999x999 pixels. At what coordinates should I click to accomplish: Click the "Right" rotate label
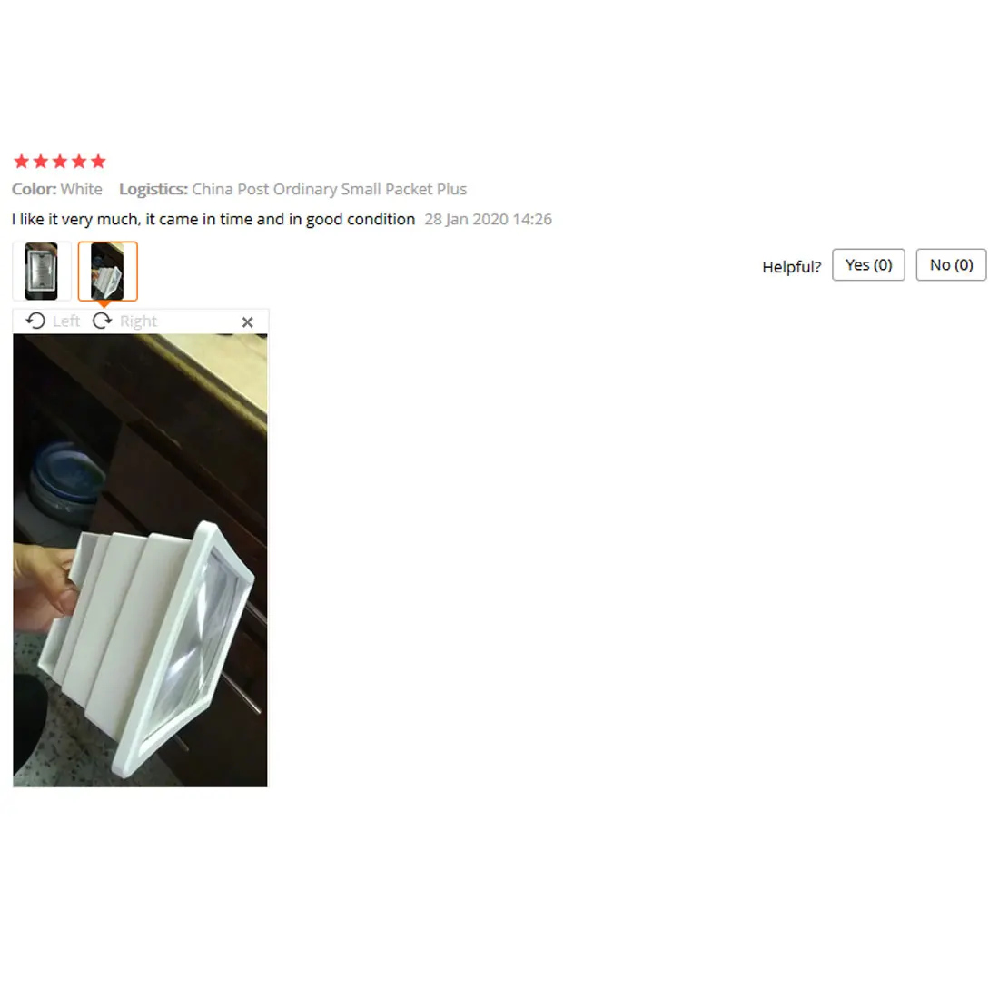point(138,321)
